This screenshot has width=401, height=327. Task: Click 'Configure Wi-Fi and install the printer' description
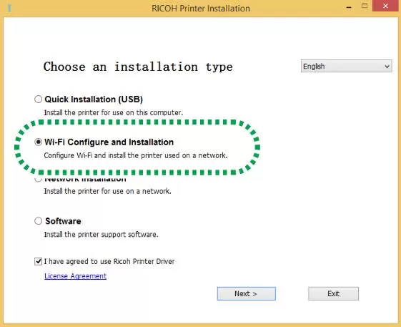point(136,155)
